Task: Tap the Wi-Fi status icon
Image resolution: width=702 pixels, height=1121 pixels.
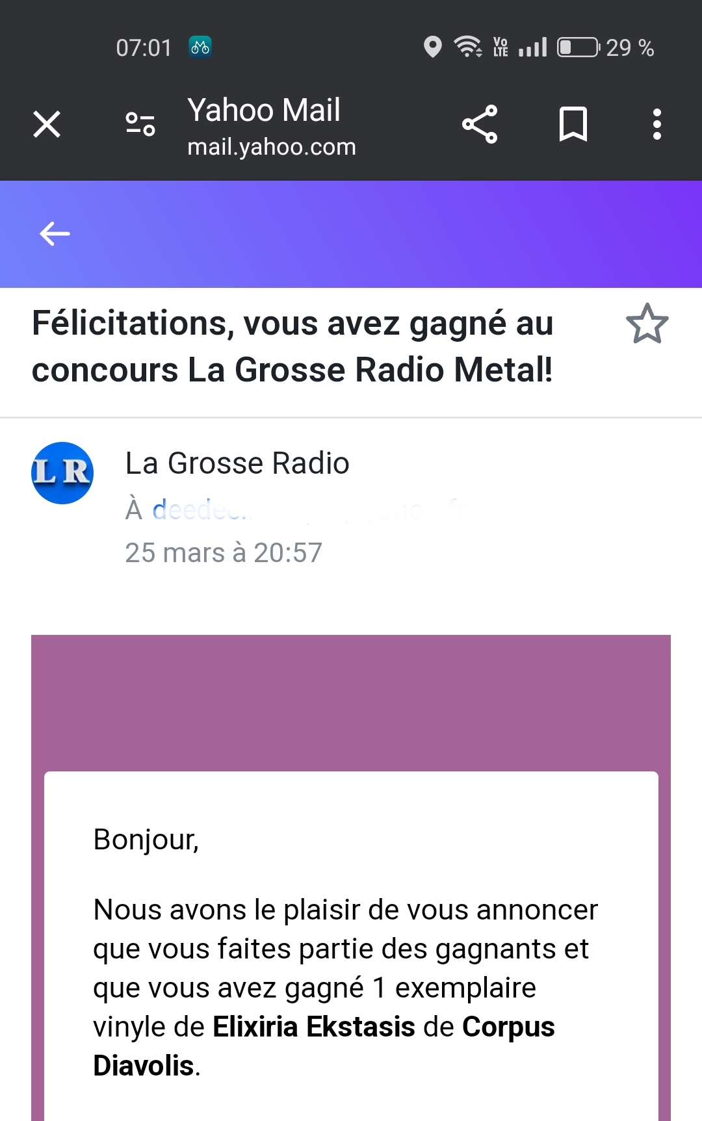Action: pyautogui.click(x=468, y=47)
